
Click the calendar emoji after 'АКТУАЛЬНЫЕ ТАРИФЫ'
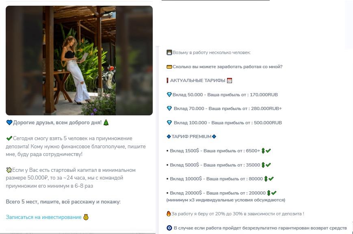[x=230, y=80]
